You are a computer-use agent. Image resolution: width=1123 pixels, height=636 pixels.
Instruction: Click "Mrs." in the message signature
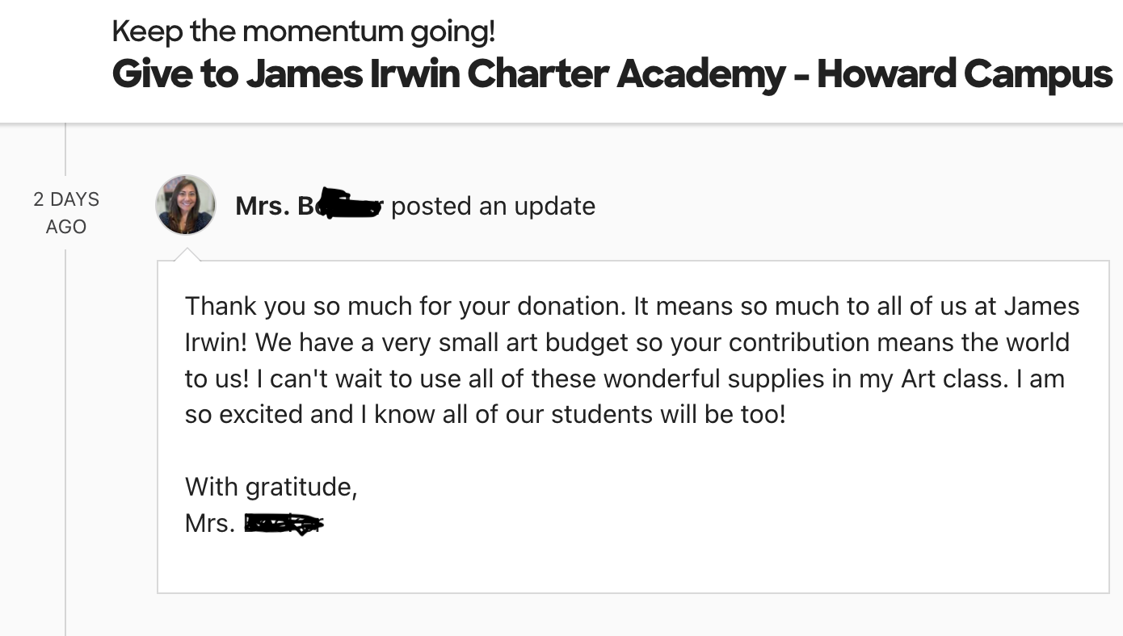[209, 523]
